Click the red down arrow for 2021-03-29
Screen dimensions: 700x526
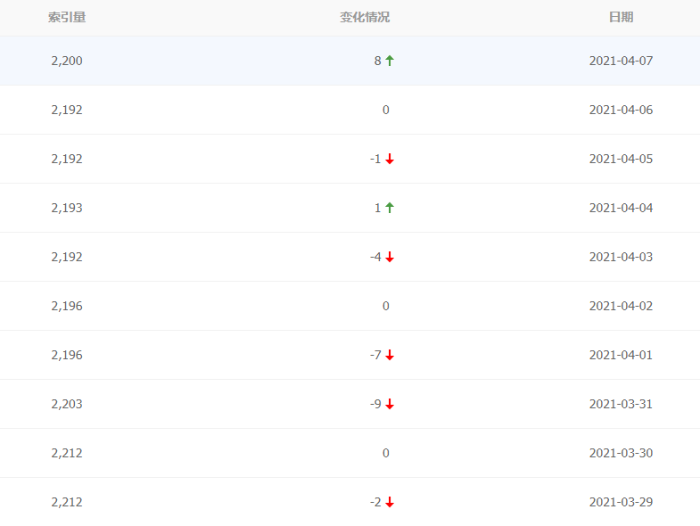pyautogui.click(x=390, y=502)
